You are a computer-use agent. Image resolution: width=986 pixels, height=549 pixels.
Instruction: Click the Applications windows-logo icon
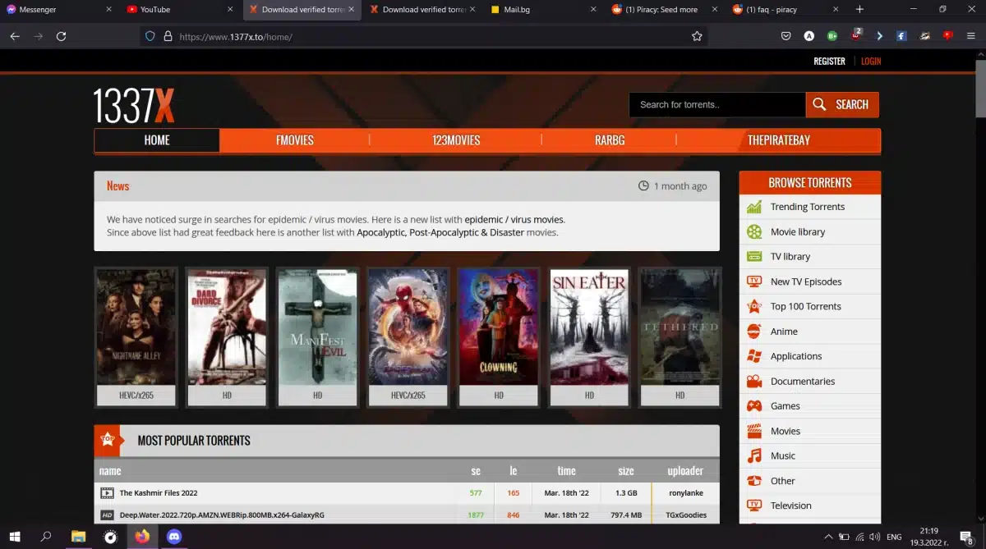pyautogui.click(x=753, y=356)
